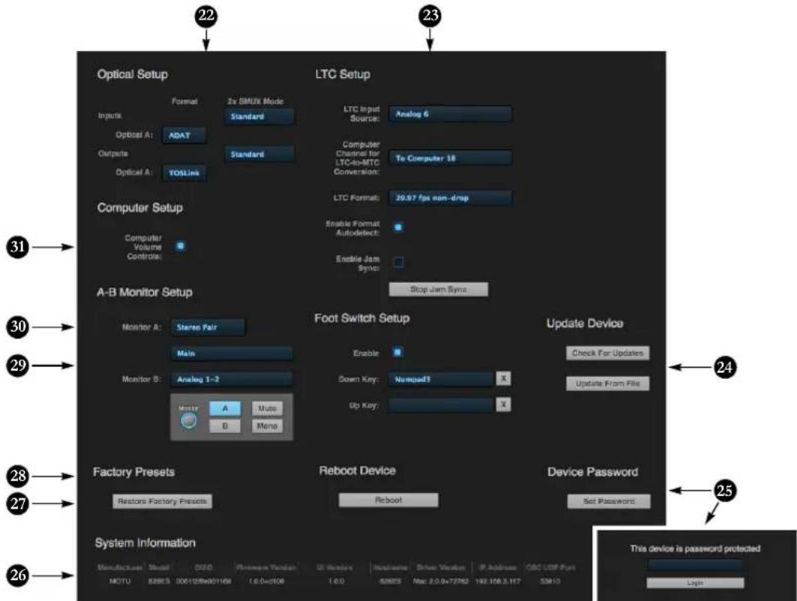Screen dimensions: 797x601
Task: Toggle Enable Format Autodetect checkbox
Action: click(398, 227)
